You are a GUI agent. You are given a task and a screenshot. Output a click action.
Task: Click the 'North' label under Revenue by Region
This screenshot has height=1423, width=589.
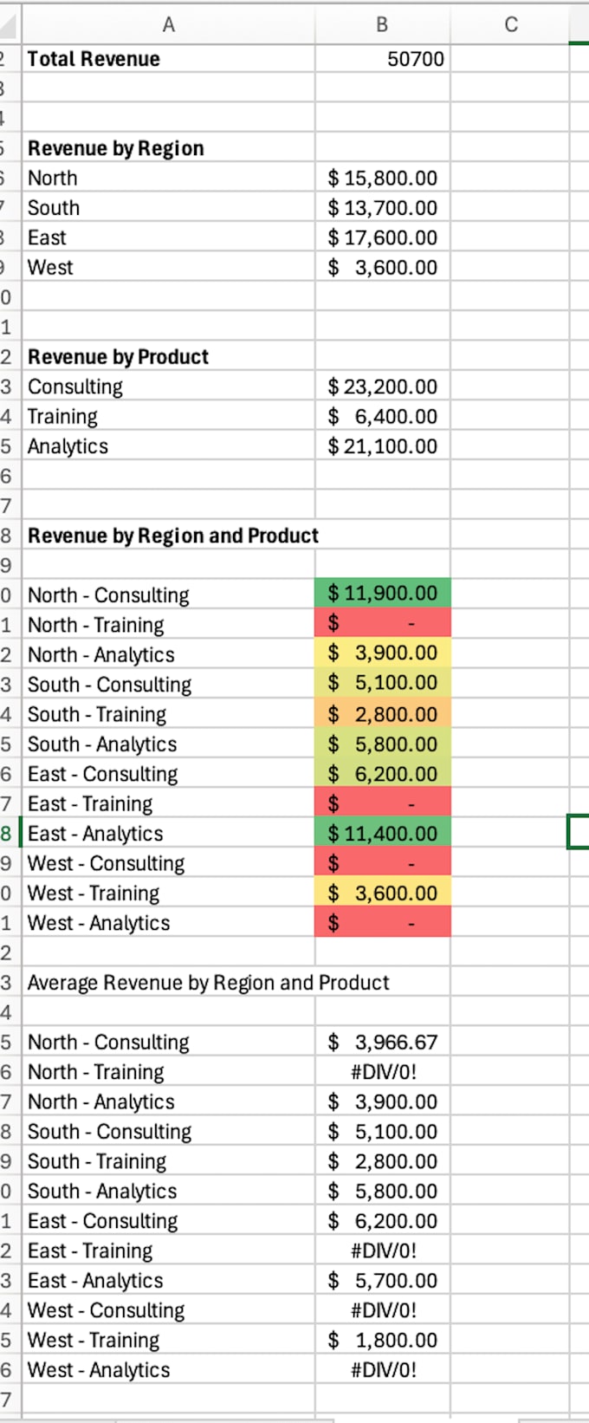[x=168, y=178]
